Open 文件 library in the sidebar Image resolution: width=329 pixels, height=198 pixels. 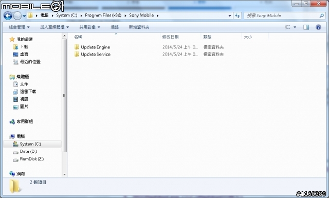24,84
